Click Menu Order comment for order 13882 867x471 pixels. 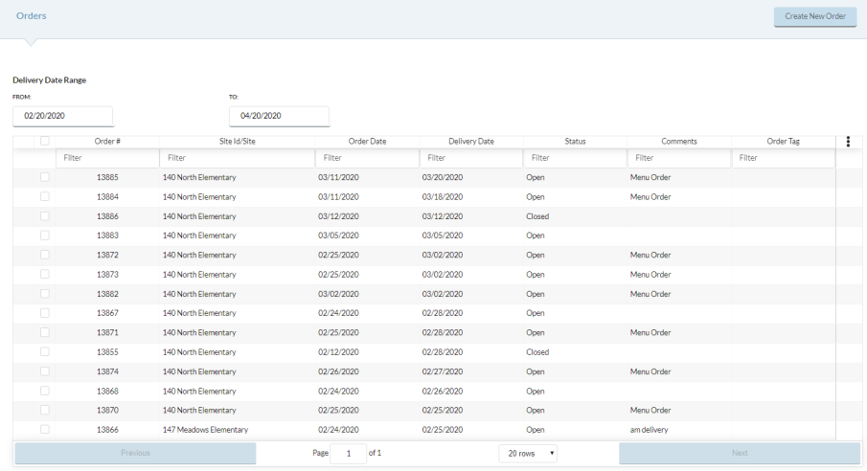point(650,294)
